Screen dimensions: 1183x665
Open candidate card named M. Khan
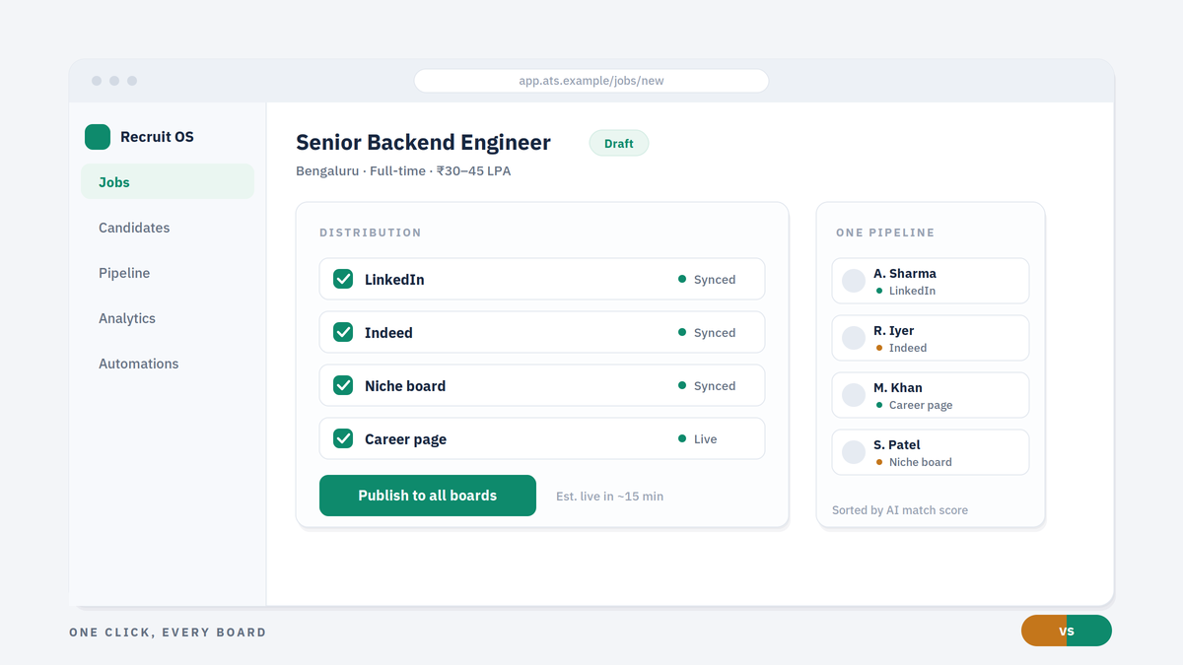(931, 395)
